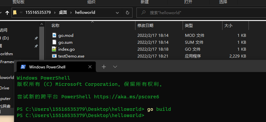Close the Windows PowerShell tab
Viewport: 266px width, 122px height.
90,67
